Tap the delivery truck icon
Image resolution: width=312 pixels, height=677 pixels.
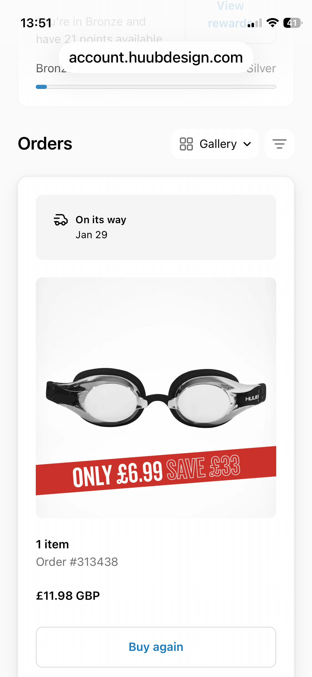coord(61,220)
